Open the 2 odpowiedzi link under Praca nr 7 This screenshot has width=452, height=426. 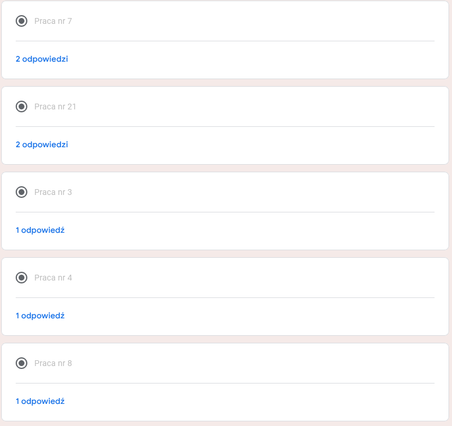pos(42,59)
